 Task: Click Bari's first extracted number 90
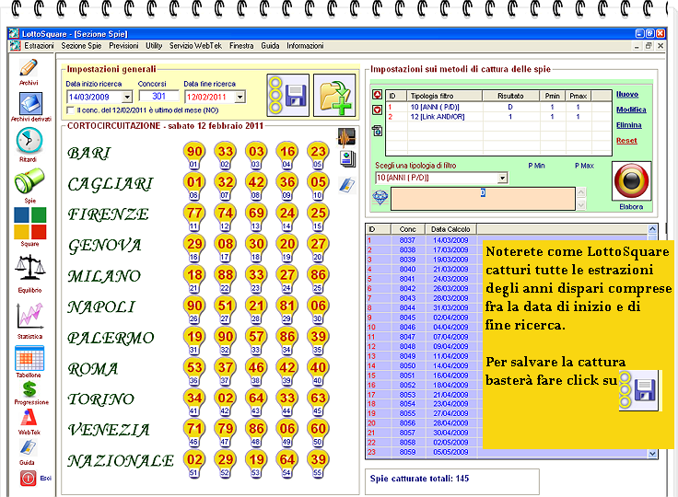194,151
